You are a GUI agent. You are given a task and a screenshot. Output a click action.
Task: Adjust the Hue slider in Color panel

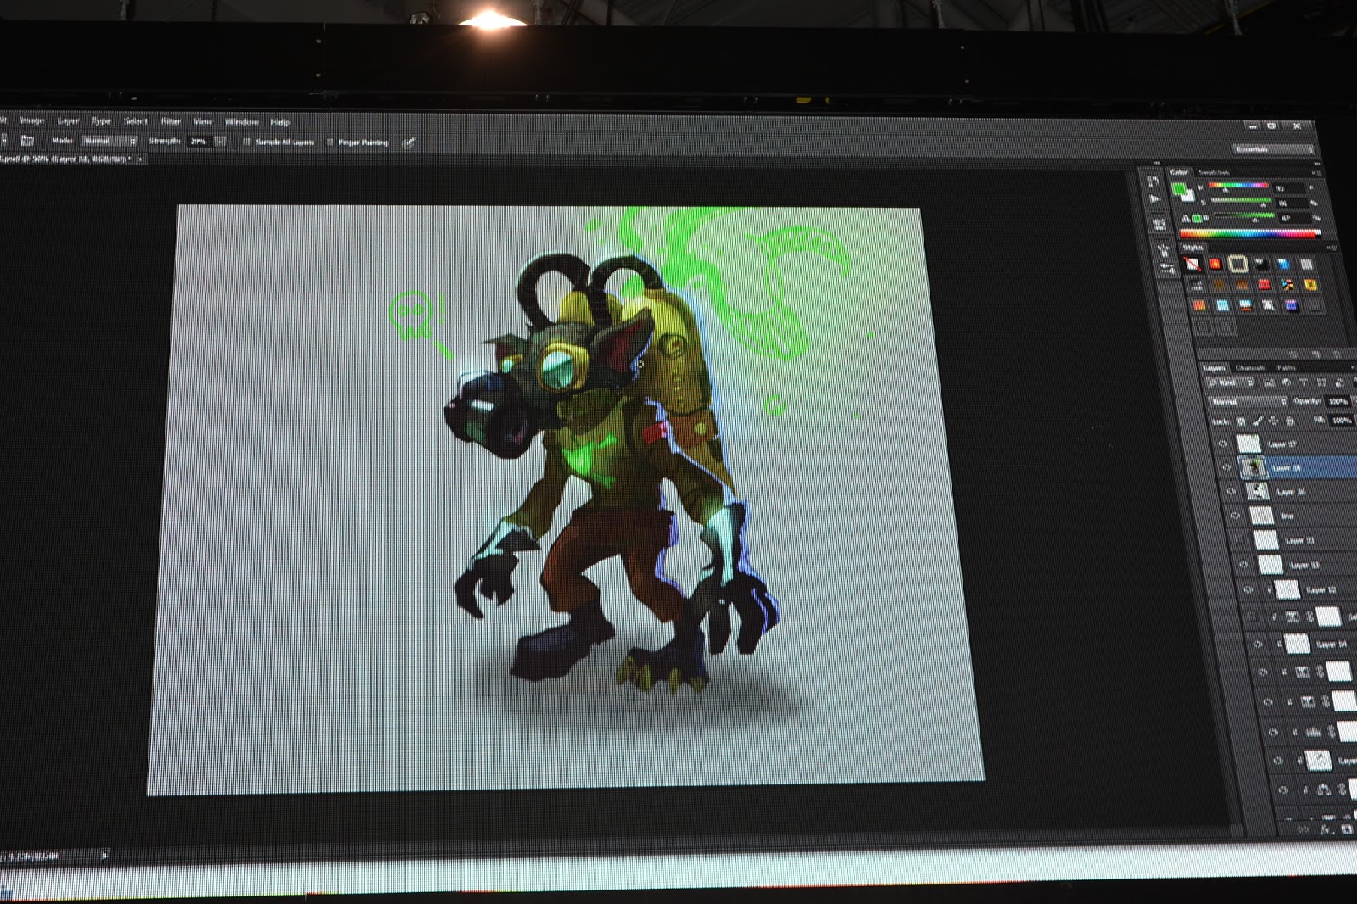click(x=1238, y=186)
